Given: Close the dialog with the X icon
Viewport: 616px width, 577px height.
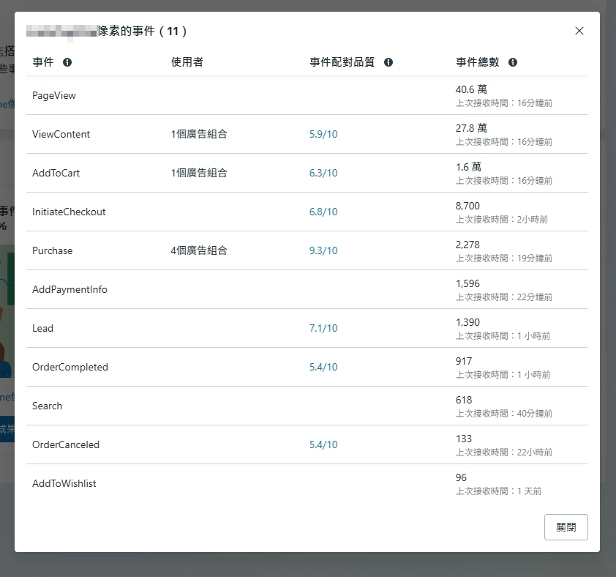Looking at the screenshot, I should (x=579, y=31).
